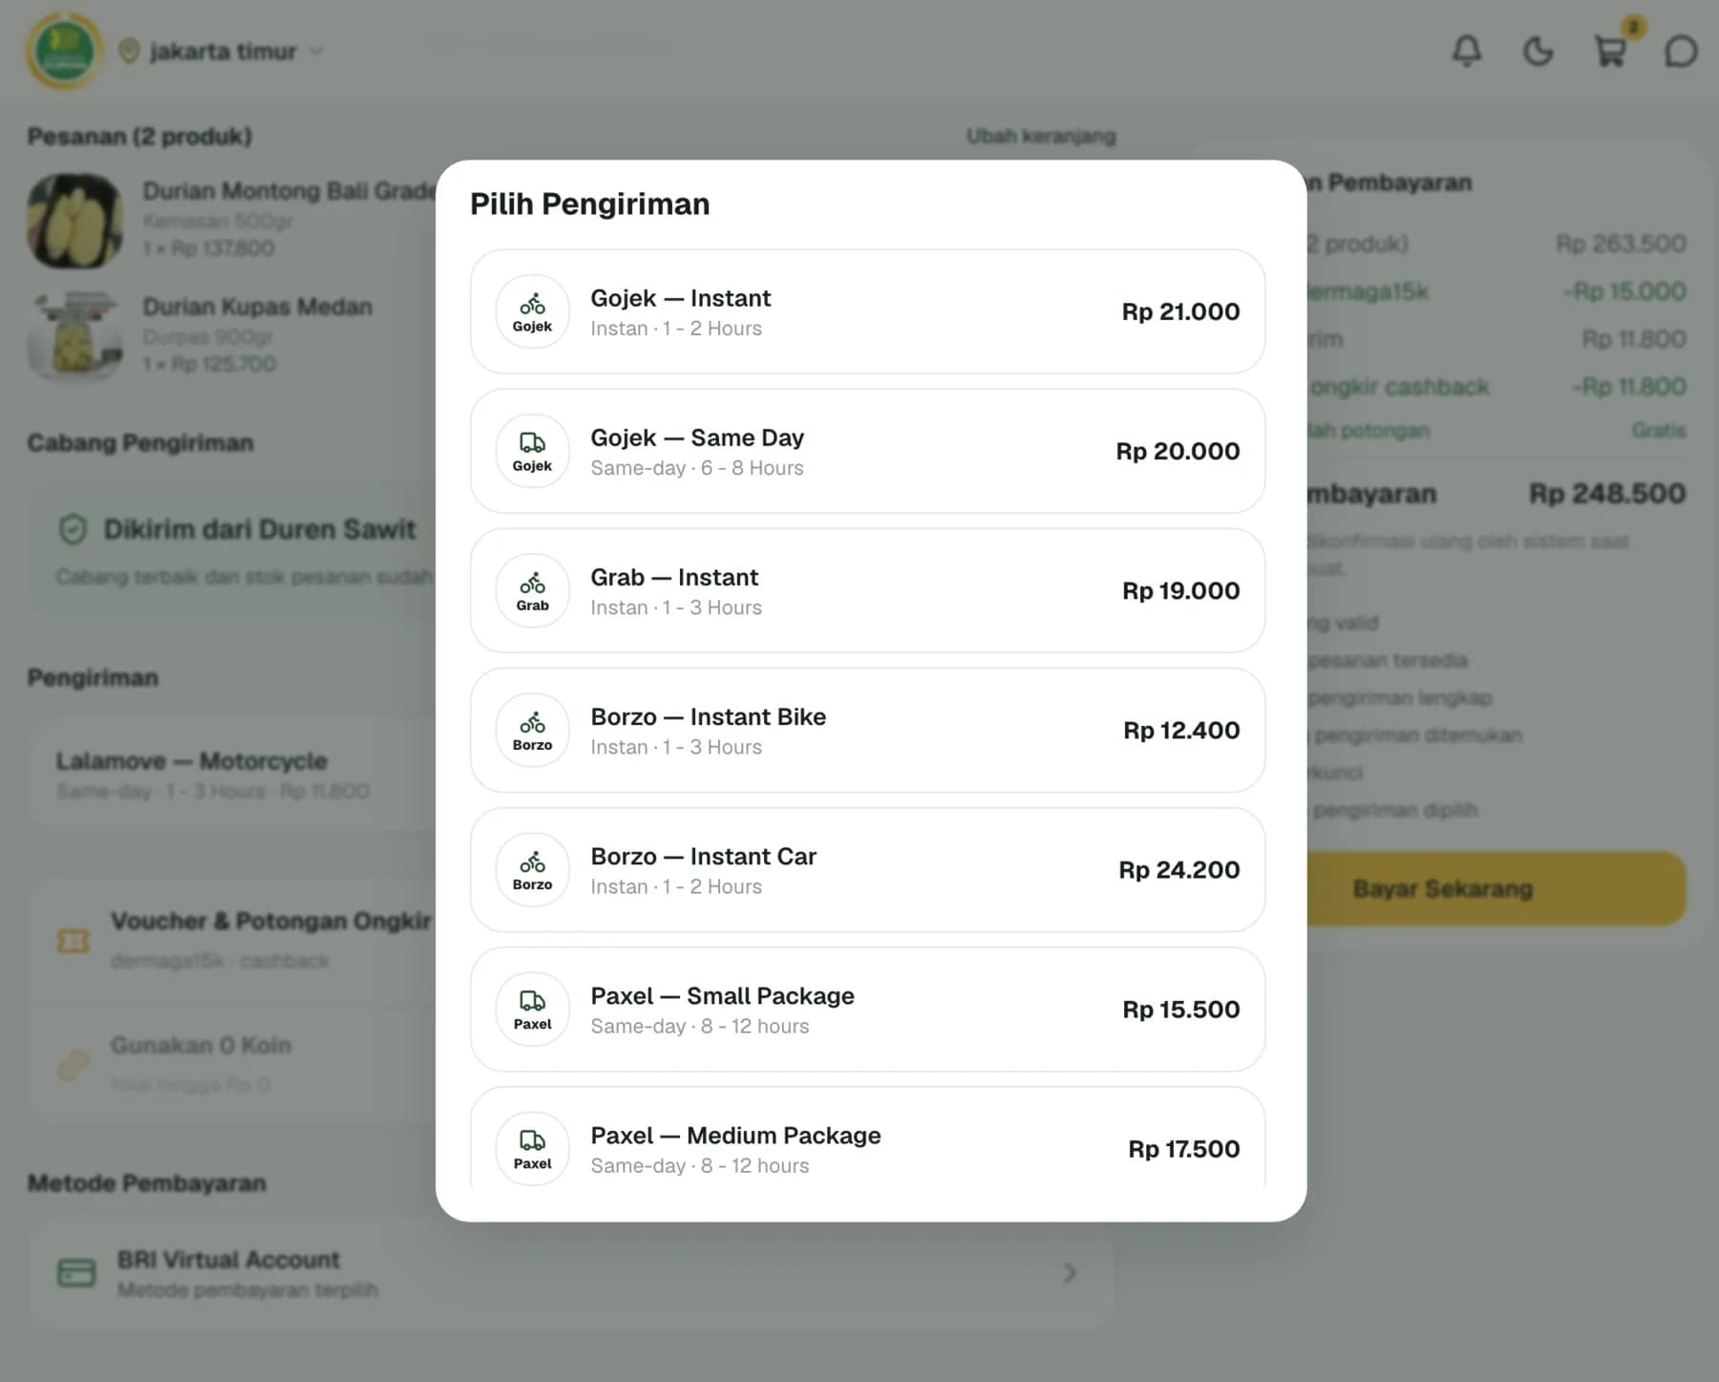
Task: Toggle dark mode moon icon
Action: [x=1538, y=51]
